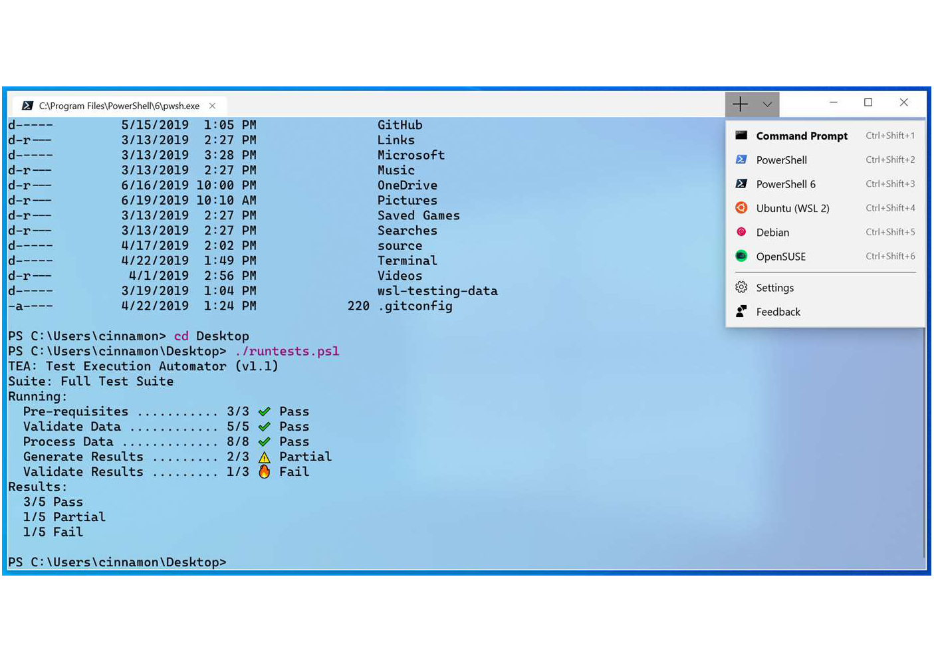Viewport: 934px width, 662px height.
Task: Minimize the terminal window
Action: tap(833, 102)
